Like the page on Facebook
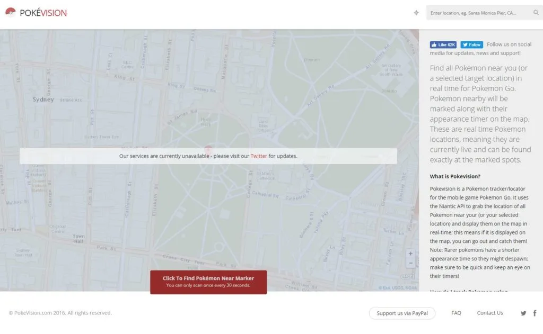This screenshot has height=334, width=543. coord(443,44)
